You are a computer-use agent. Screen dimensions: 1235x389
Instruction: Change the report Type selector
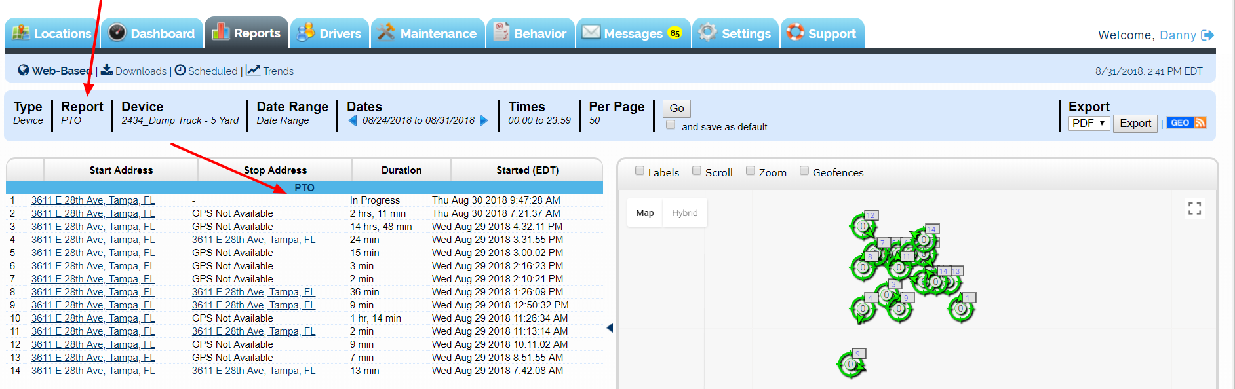pos(28,113)
